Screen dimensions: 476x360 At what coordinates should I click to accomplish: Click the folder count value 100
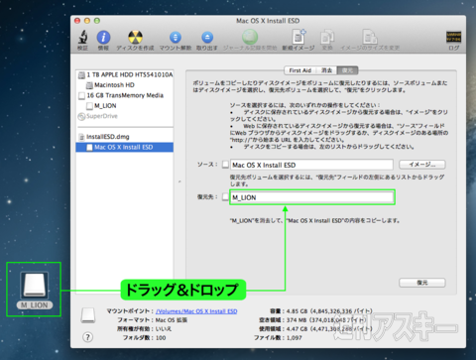161,337
